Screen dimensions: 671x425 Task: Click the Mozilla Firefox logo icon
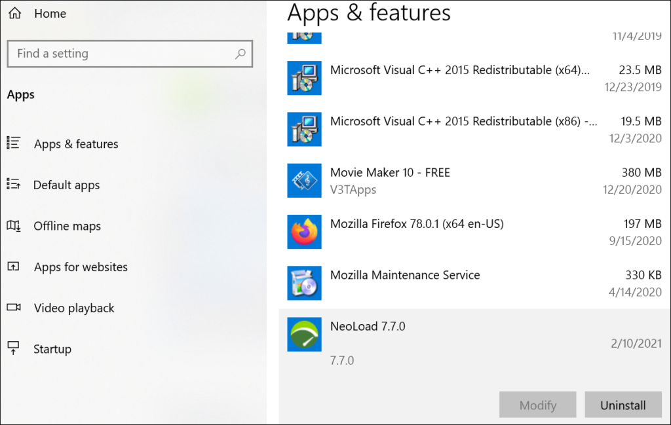pos(304,232)
